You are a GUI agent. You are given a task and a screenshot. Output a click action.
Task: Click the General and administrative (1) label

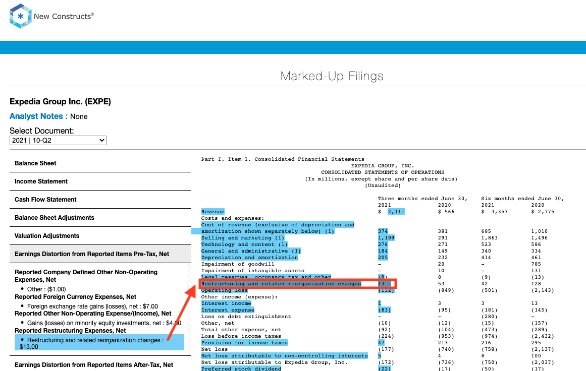click(251, 251)
